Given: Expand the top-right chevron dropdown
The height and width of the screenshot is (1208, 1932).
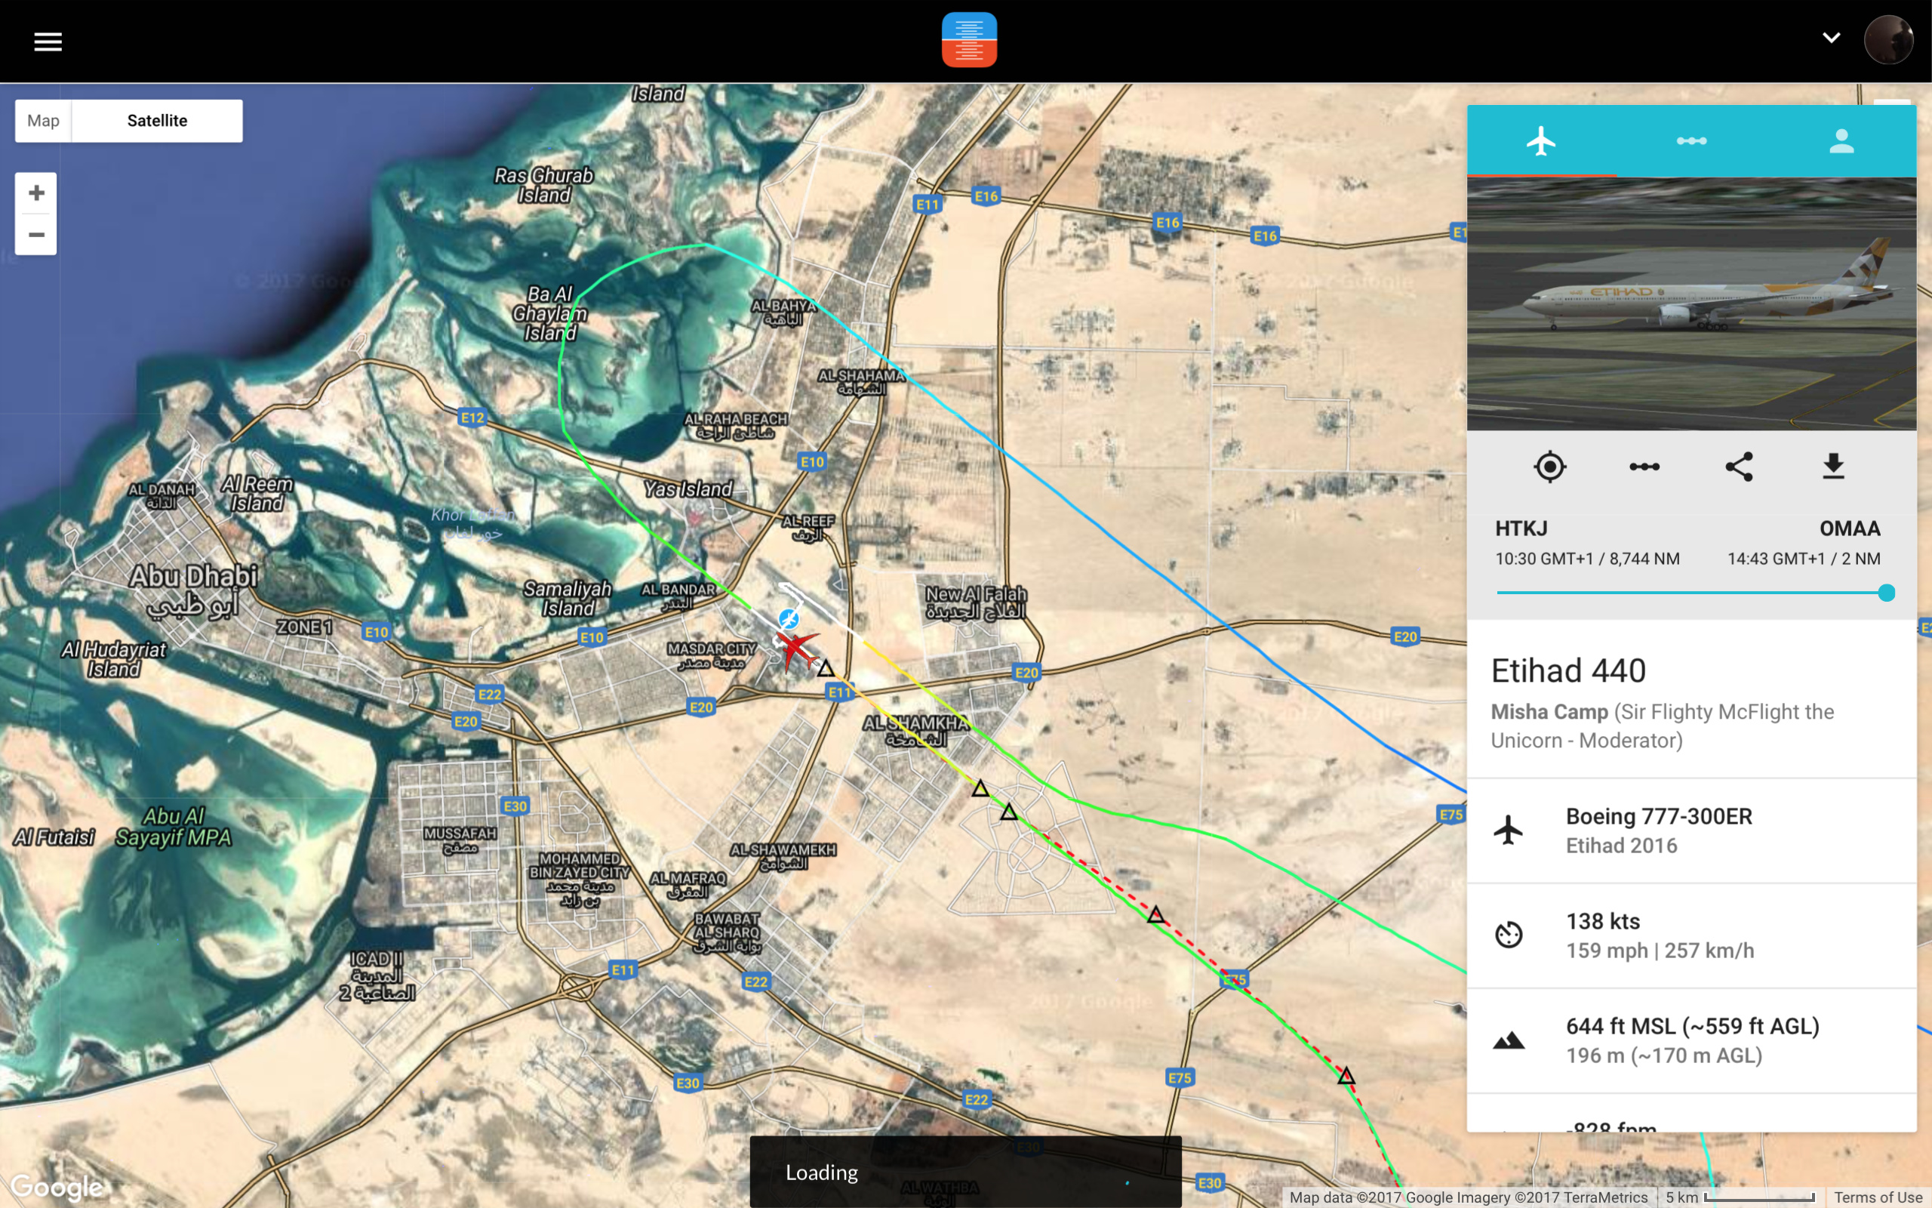Looking at the screenshot, I should point(1831,38).
